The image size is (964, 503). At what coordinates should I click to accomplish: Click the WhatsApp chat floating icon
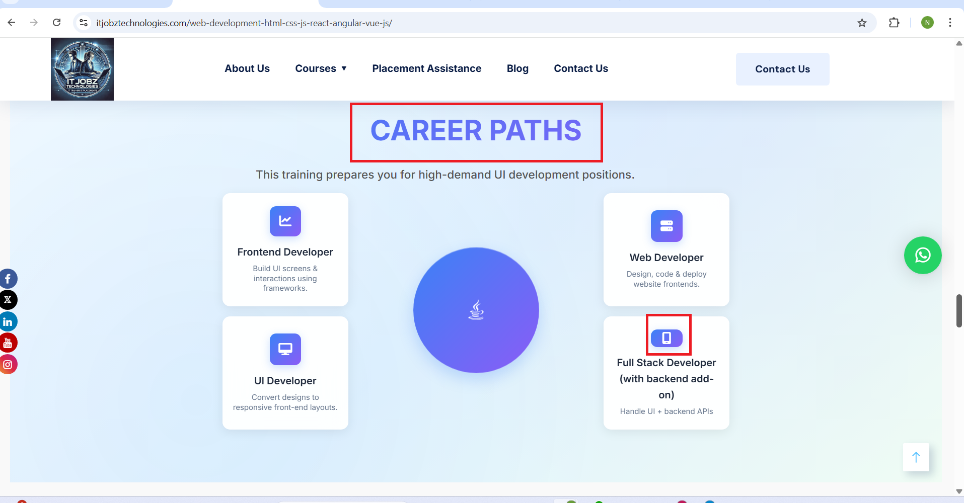coord(922,256)
